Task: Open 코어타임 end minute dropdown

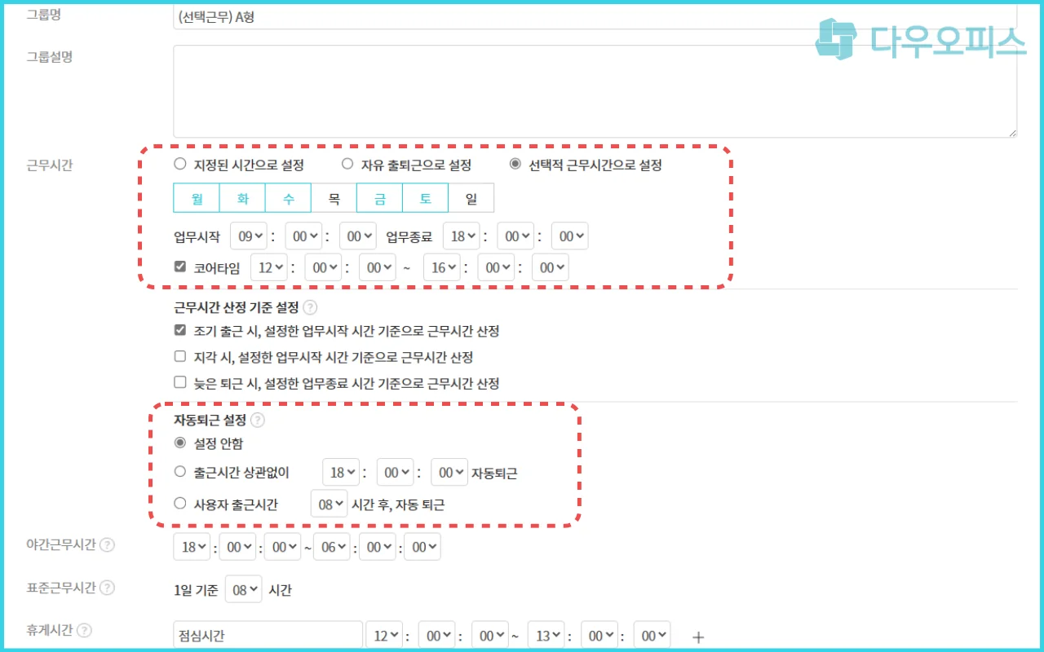Action: (496, 267)
